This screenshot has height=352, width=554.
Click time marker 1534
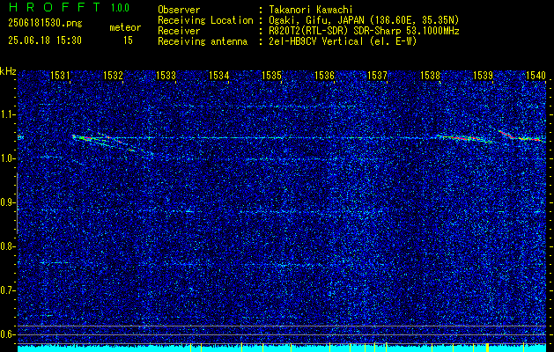pos(218,76)
